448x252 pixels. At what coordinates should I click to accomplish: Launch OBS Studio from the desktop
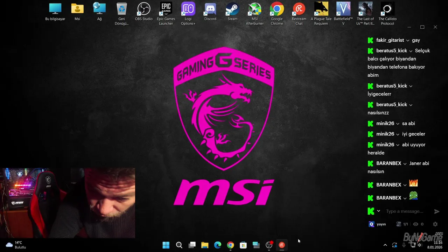click(x=144, y=12)
